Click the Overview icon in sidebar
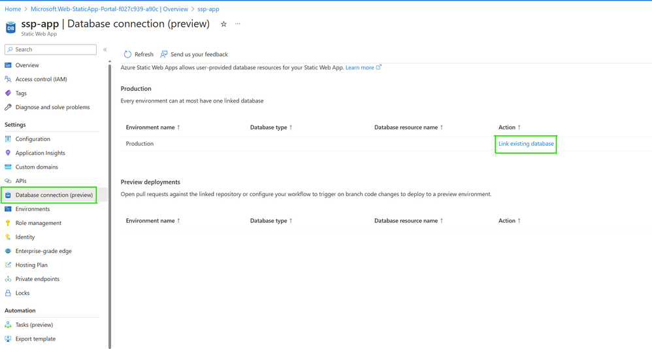The width and height of the screenshot is (652, 349). (8, 65)
